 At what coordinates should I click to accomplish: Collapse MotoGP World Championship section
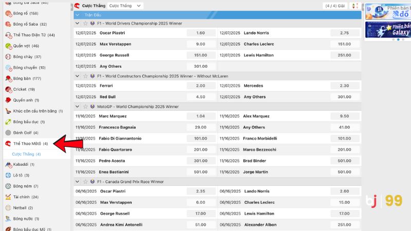78,107
